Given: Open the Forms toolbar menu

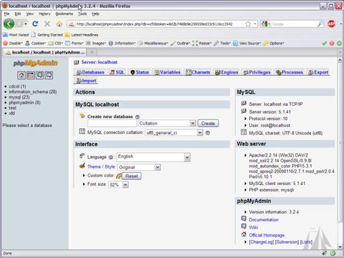Looking at the screenshot, I should pos(75,43).
